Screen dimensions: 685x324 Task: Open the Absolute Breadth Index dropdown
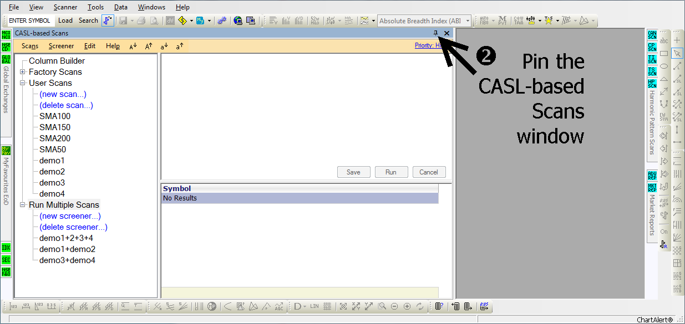(x=468, y=21)
